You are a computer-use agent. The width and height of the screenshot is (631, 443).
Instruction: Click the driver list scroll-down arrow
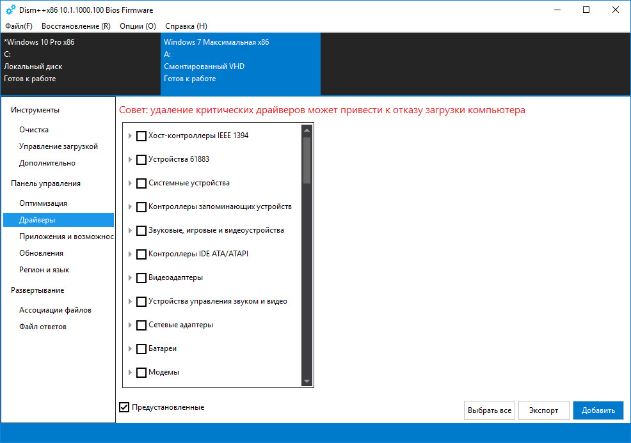pyautogui.click(x=307, y=382)
